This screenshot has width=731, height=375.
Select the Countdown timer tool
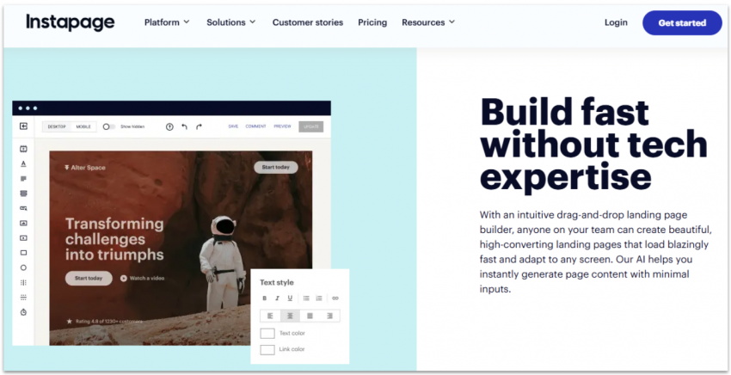click(x=23, y=312)
